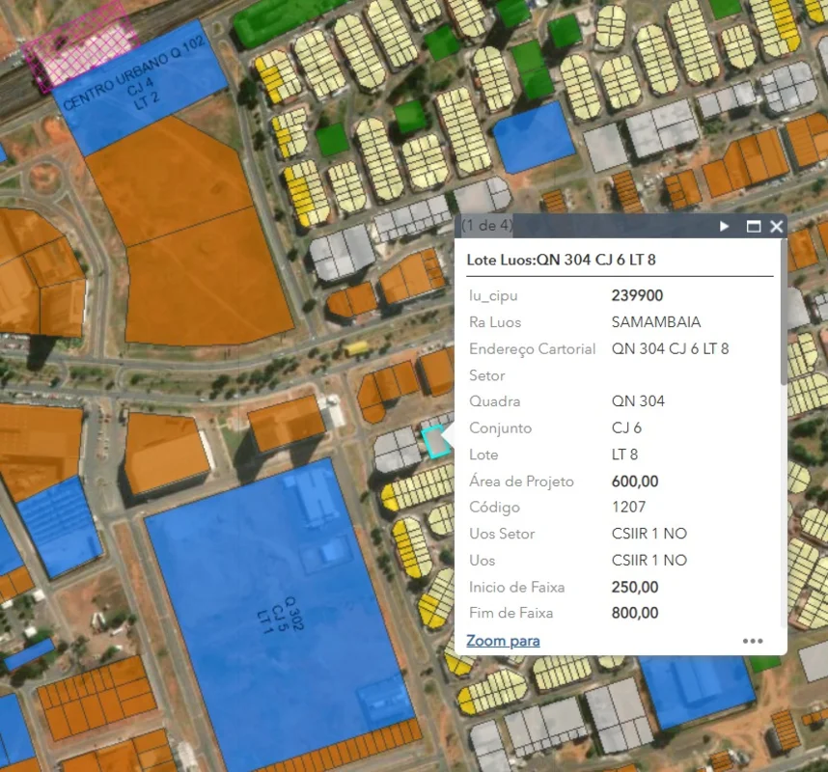Image resolution: width=828 pixels, height=772 pixels.
Task: Click the '(1 de 4)' feature counter
Action: click(x=486, y=226)
